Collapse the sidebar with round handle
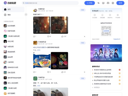Image resolution: width=128 pixels, height=96 pixels. point(26,14)
